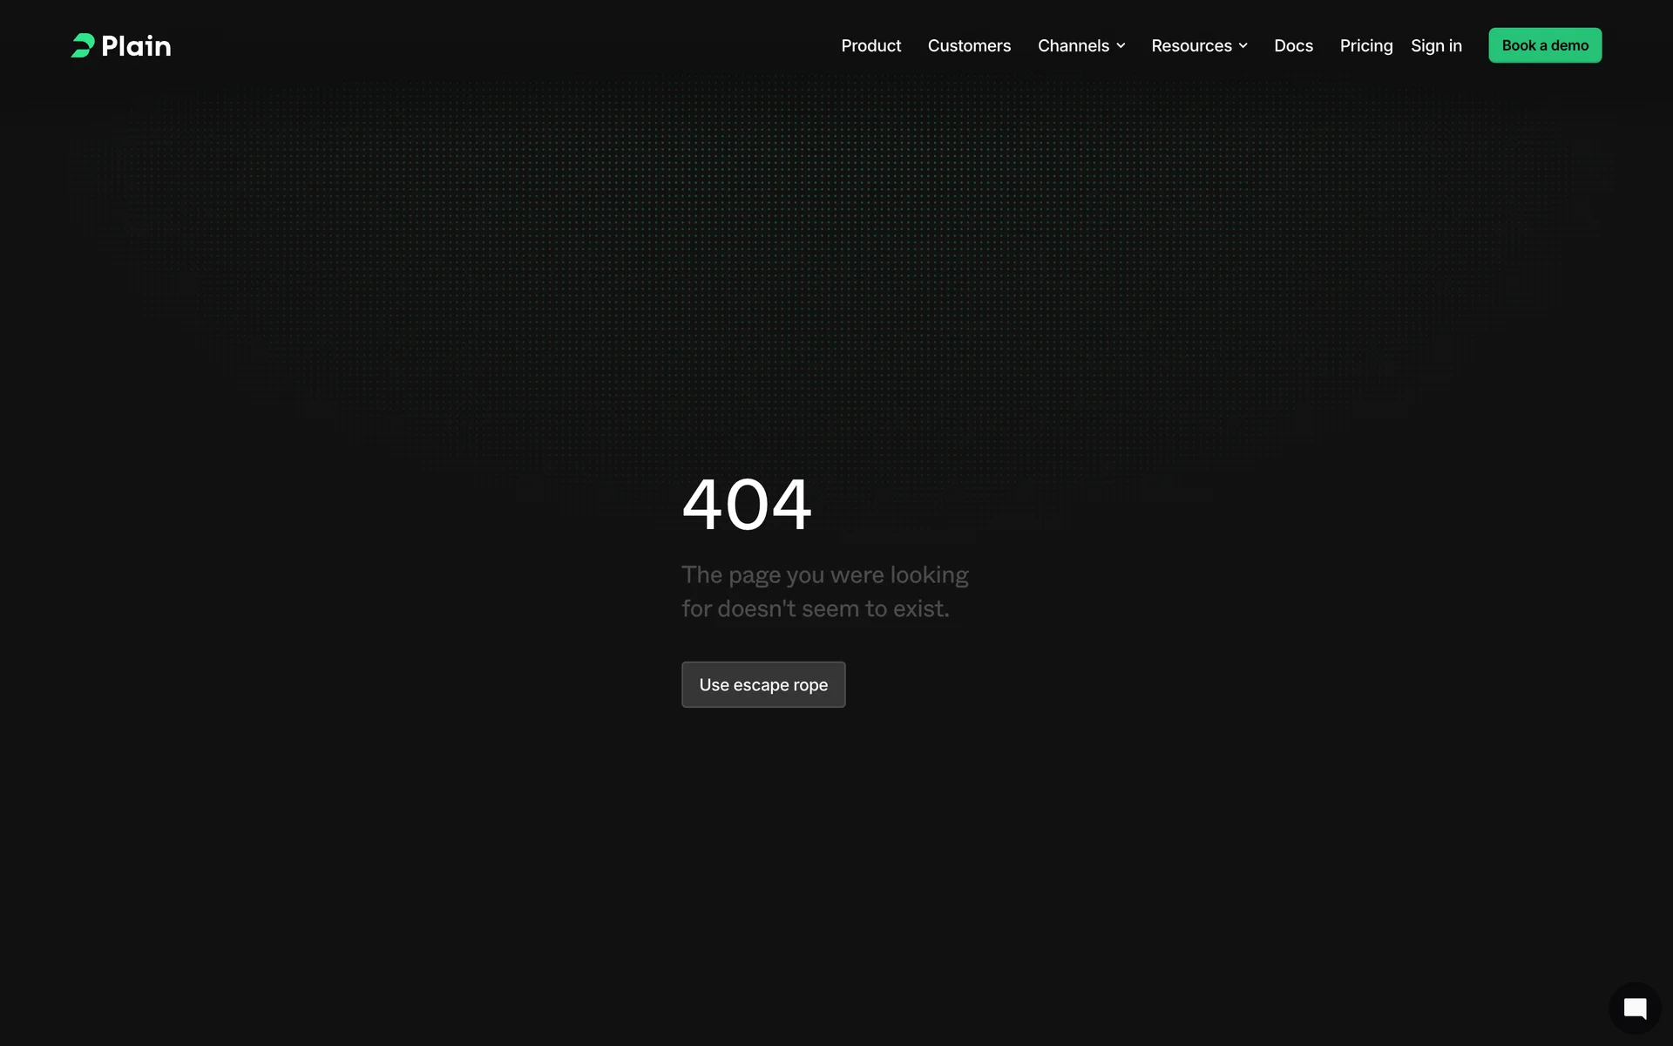Click the digit 0 in 404
1673x1046 pixels.
click(x=748, y=505)
